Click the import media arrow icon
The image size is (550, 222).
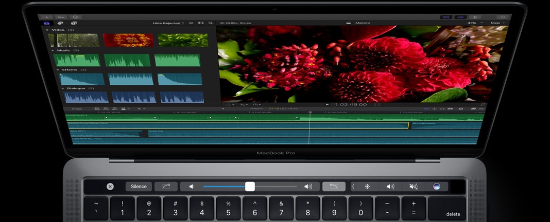pyautogui.click(x=47, y=17)
